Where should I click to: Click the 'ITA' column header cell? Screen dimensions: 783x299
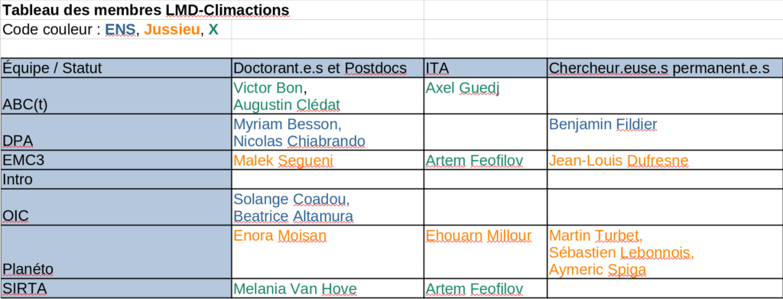tap(486, 68)
